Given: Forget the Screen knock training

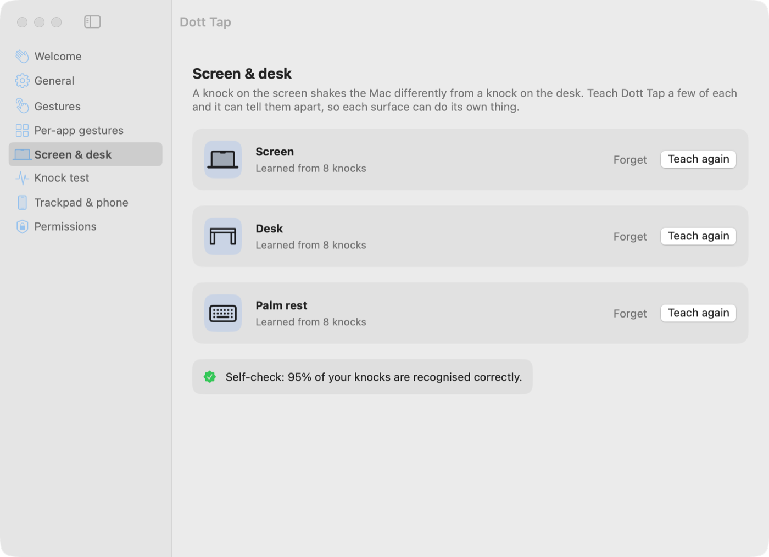Looking at the screenshot, I should [630, 159].
